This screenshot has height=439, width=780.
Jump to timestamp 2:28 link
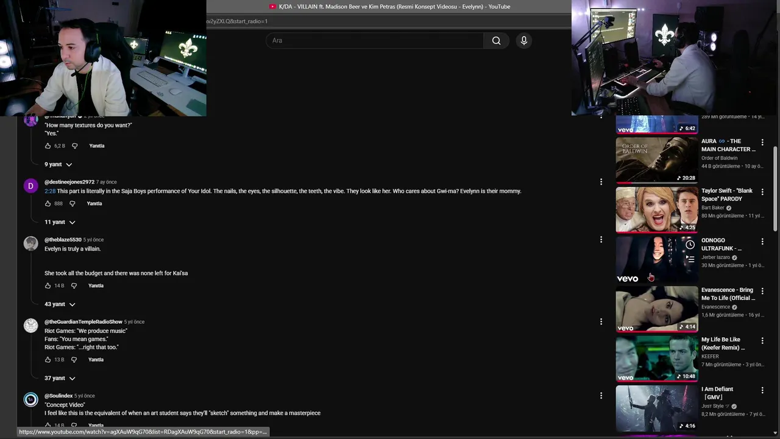tap(50, 191)
